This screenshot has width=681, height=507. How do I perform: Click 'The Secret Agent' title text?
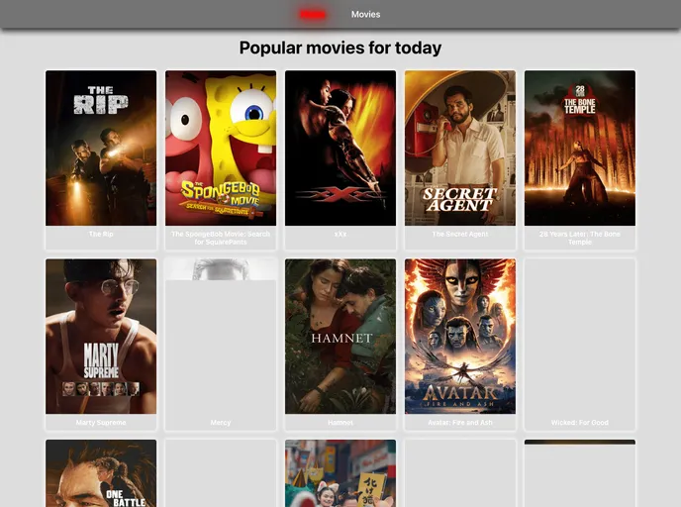(460, 234)
